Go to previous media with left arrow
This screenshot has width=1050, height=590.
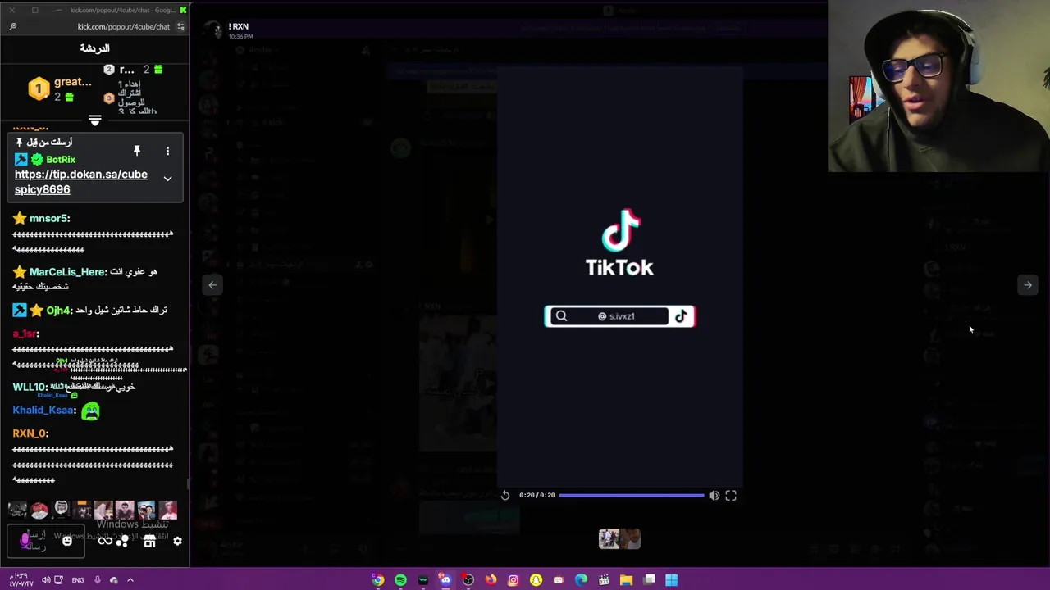click(212, 285)
